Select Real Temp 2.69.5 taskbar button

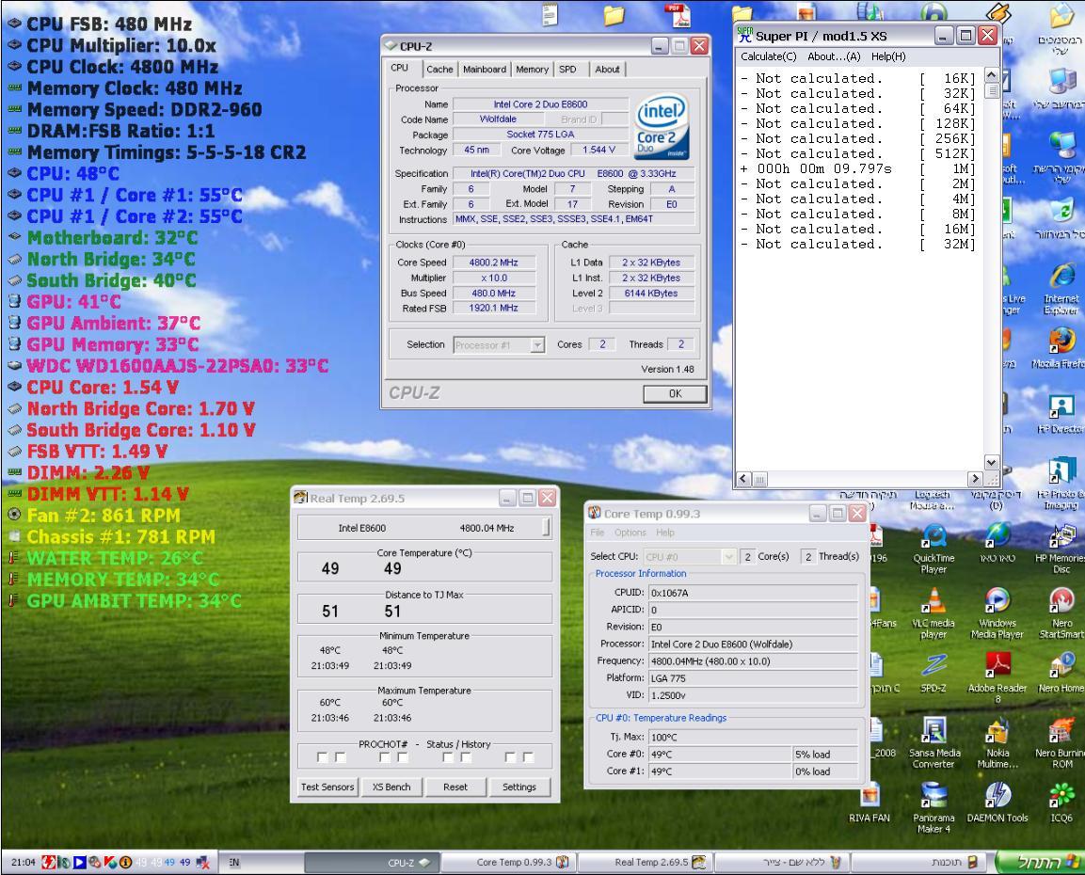tap(646, 863)
